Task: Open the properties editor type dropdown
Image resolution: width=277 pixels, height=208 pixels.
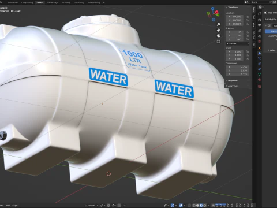Action: pos(261,7)
